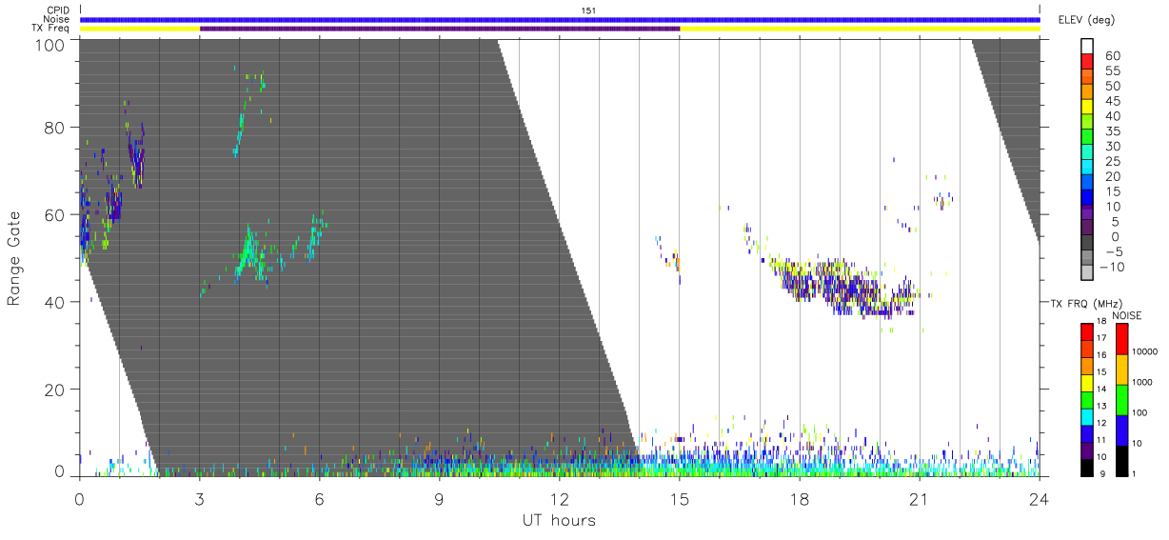Click the 40 tick label on Range Gate axis

55,302
